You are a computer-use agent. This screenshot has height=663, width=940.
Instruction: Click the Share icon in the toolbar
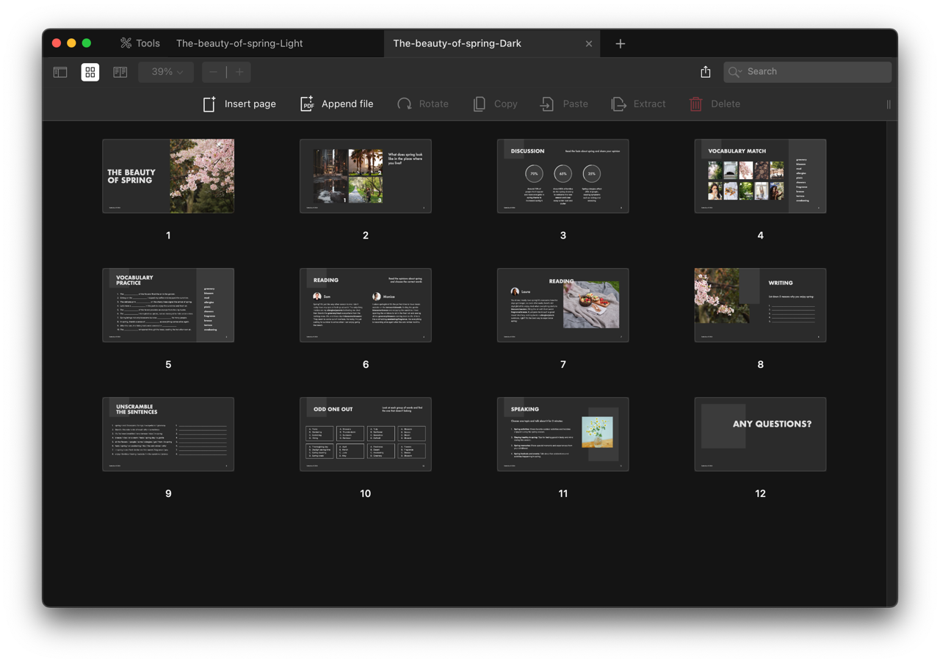[x=705, y=72]
